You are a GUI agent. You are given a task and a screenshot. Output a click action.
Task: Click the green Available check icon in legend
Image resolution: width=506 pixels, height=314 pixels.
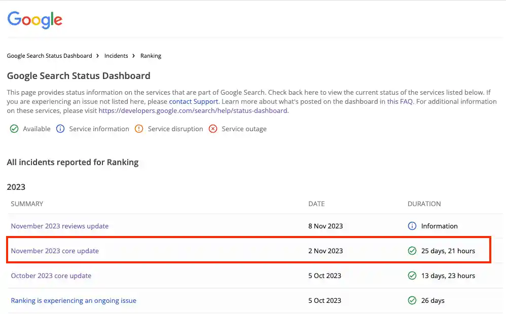tap(14, 129)
